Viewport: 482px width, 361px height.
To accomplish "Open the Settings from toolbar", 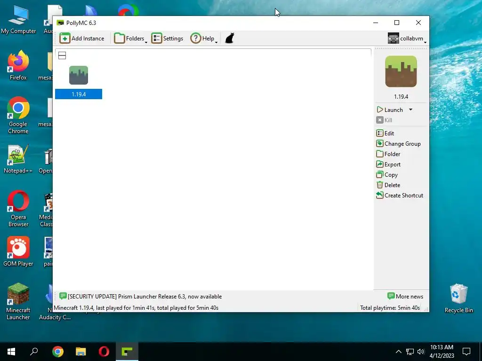I will [167, 39].
